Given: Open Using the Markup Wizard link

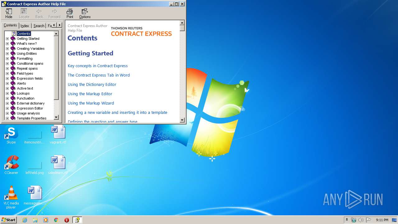Looking at the screenshot, I should click(91, 103).
